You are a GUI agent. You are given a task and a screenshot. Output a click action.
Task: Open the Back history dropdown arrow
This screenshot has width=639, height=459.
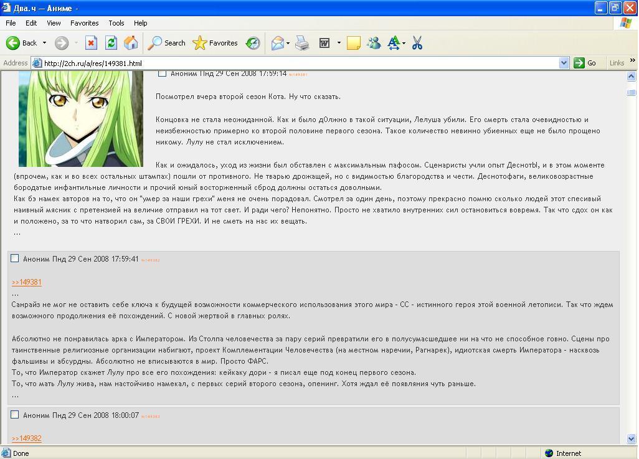click(x=44, y=43)
